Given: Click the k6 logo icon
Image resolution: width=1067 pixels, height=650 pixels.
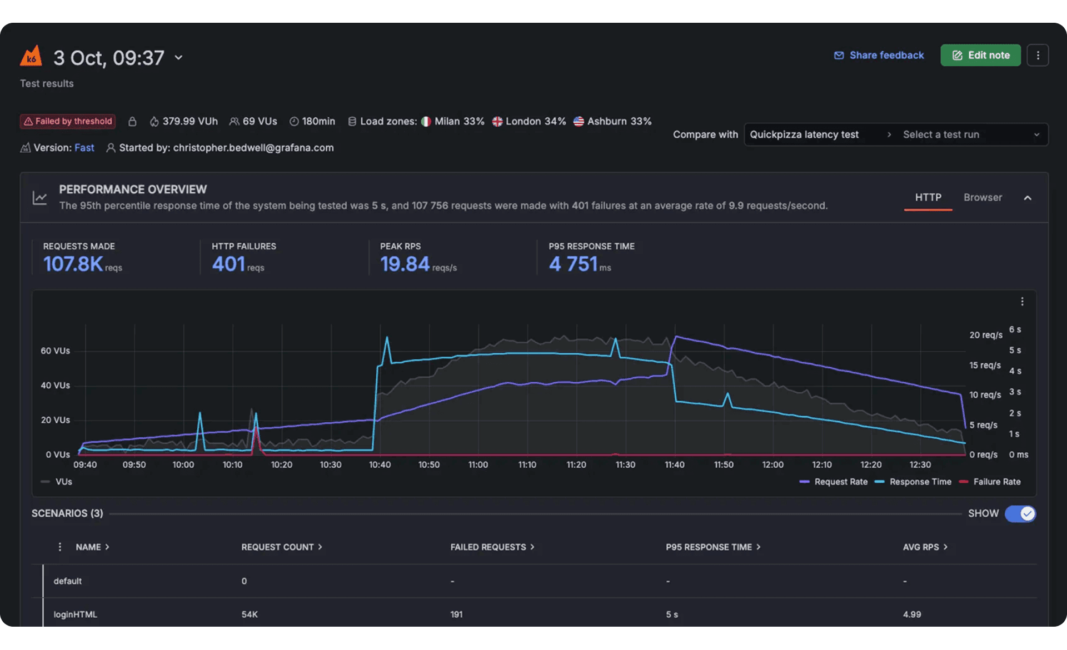Looking at the screenshot, I should point(31,56).
